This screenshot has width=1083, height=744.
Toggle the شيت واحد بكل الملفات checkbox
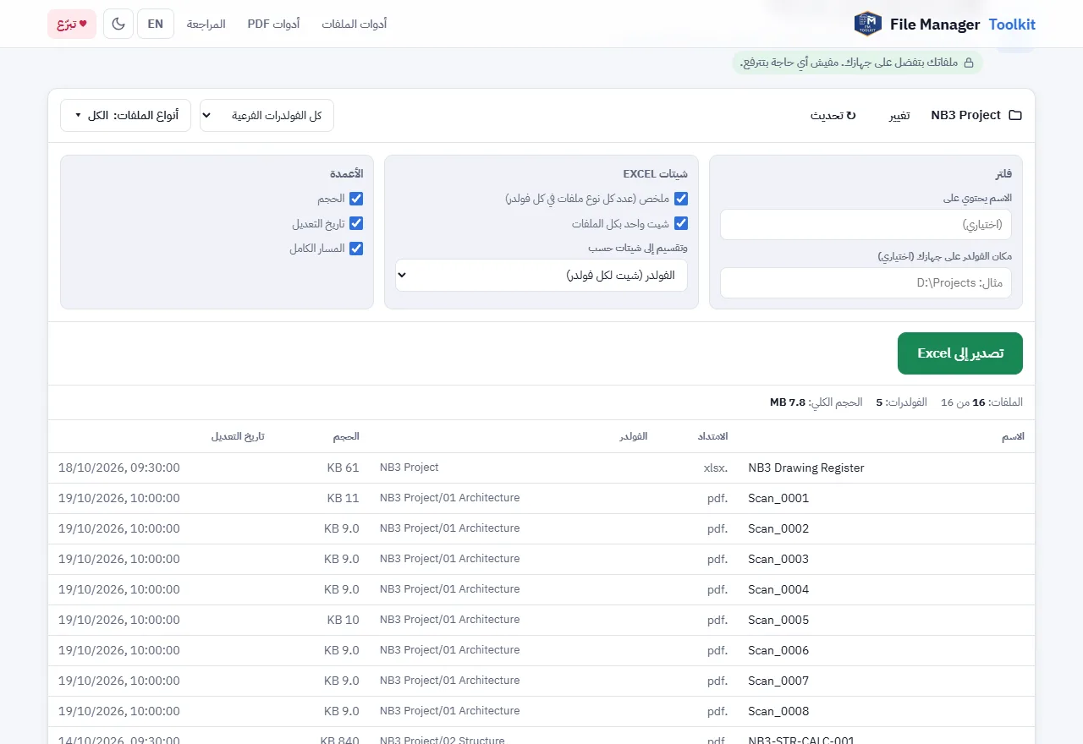pyautogui.click(x=681, y=224)
